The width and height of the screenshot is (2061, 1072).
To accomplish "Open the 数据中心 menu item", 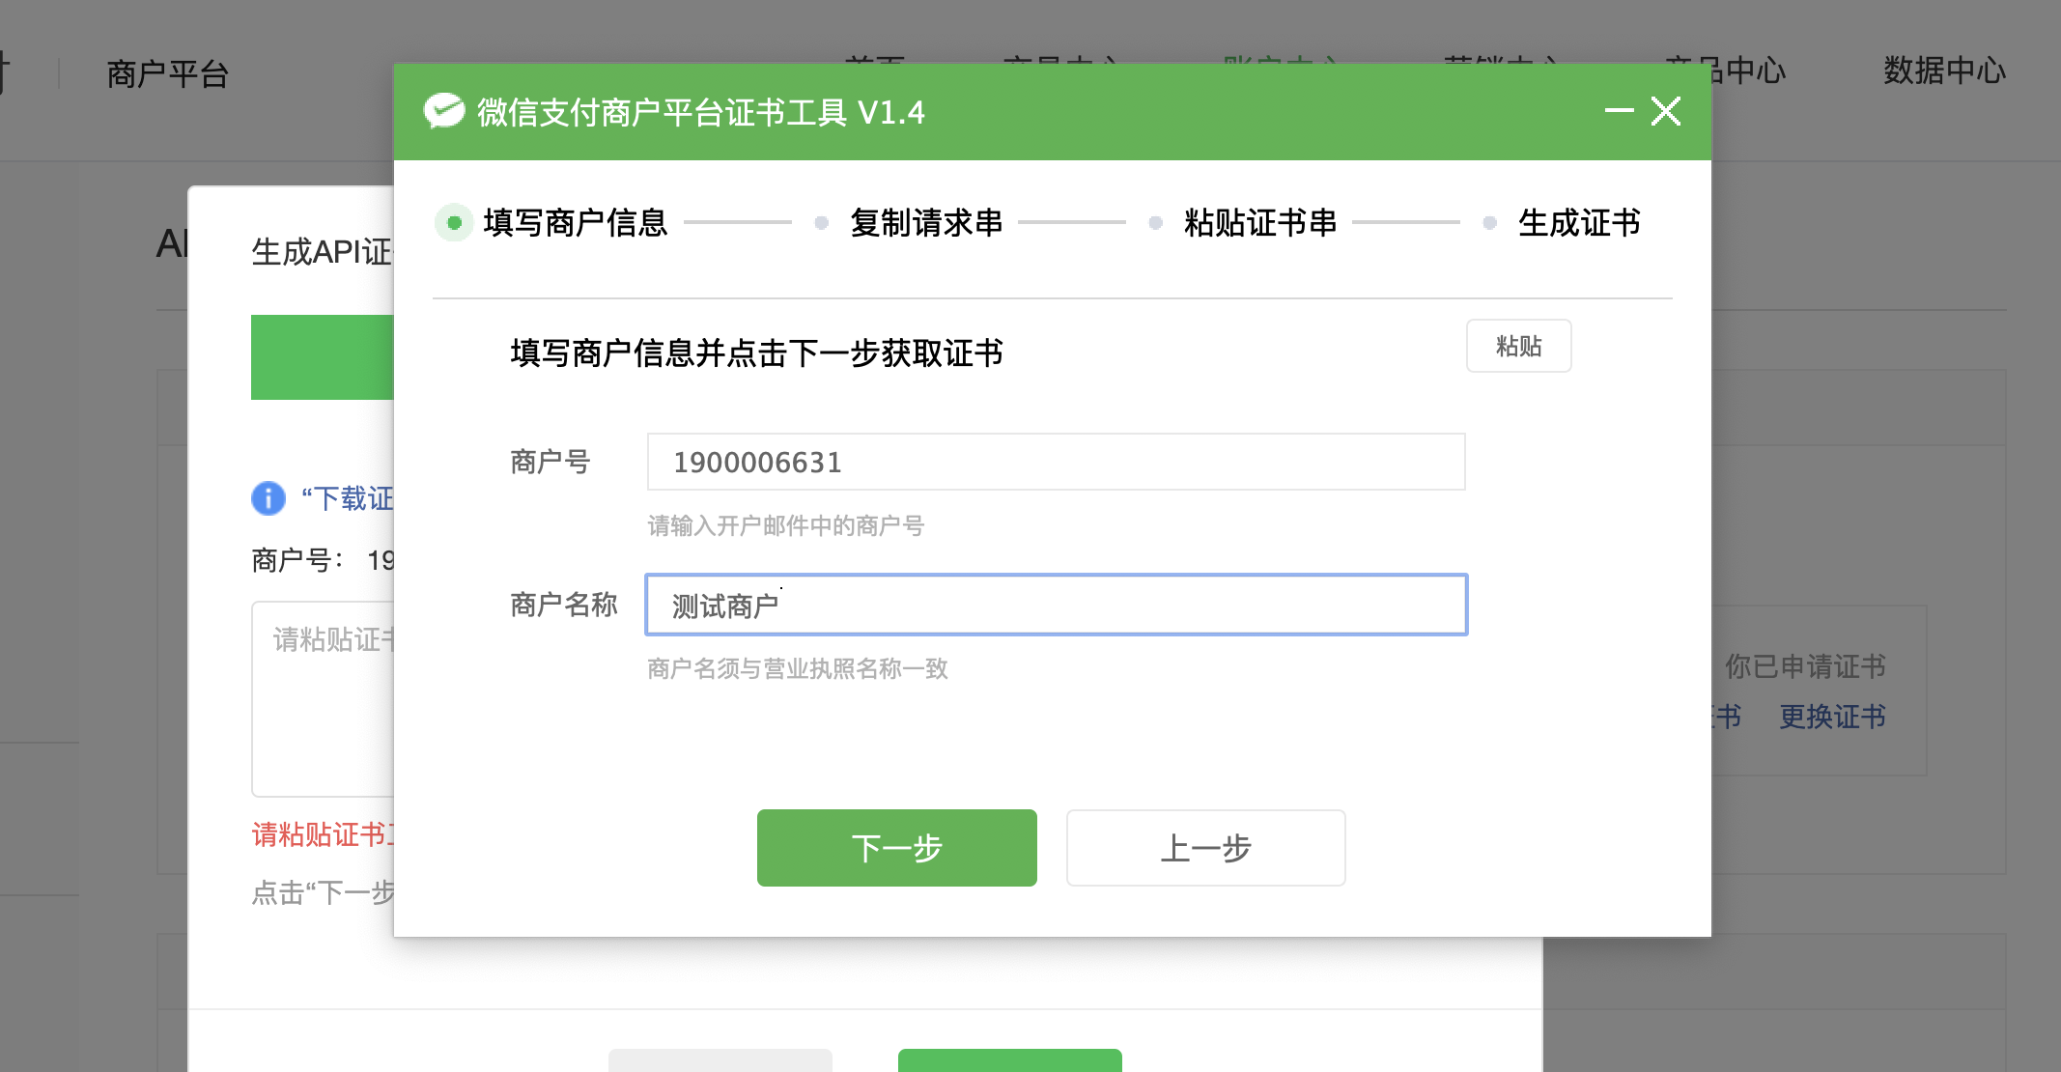I will tap(1944, 71).
